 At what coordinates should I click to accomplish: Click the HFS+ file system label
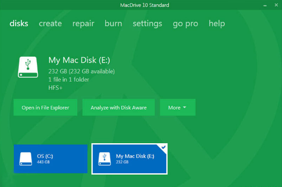point(55,88)
